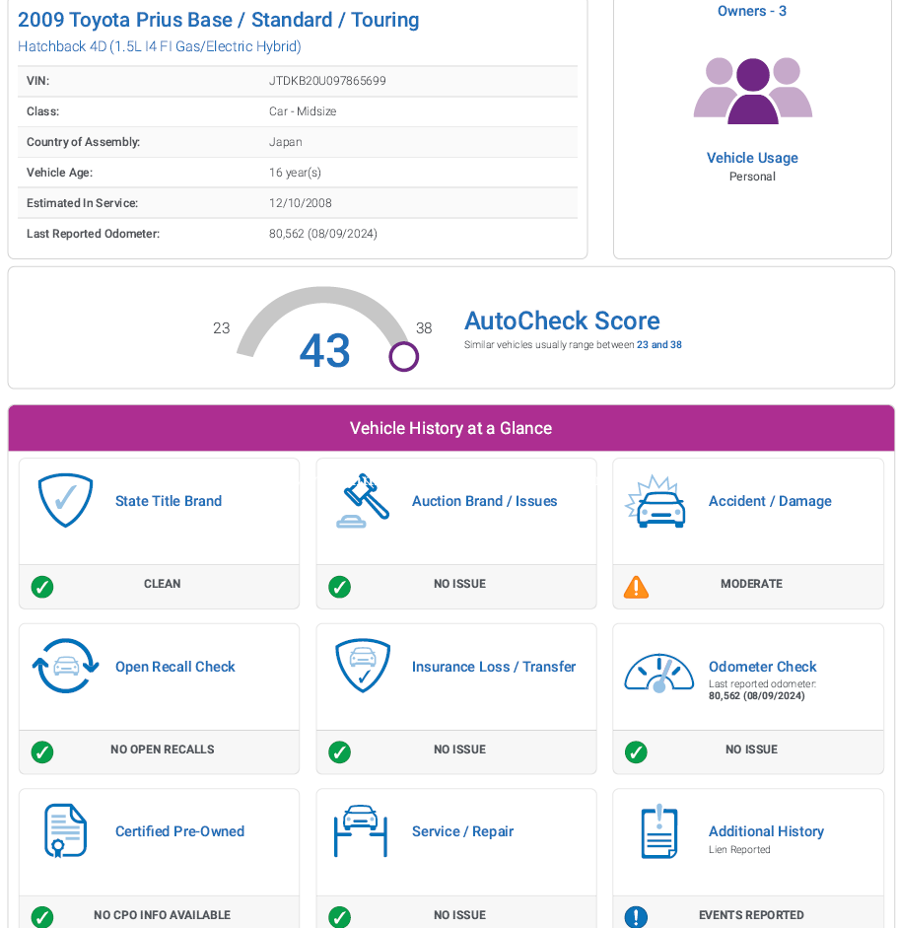Image resolution: width=898 pixels, height=928 pixels.
Task: Open the State Title Brand link
Action: coord(169,501)
